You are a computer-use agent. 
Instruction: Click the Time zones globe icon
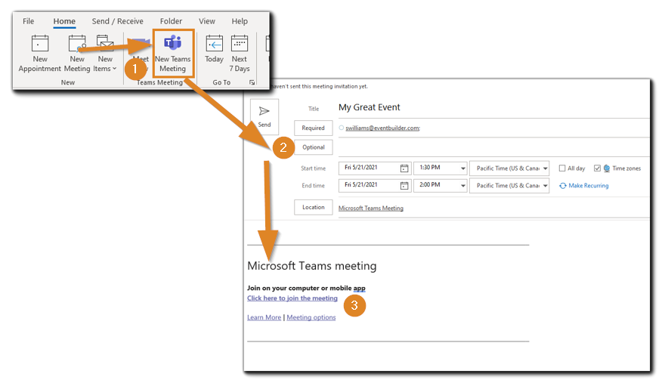point(607,168)
